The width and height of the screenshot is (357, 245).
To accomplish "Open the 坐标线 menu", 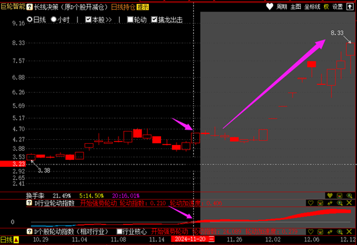I will point(313,7).
